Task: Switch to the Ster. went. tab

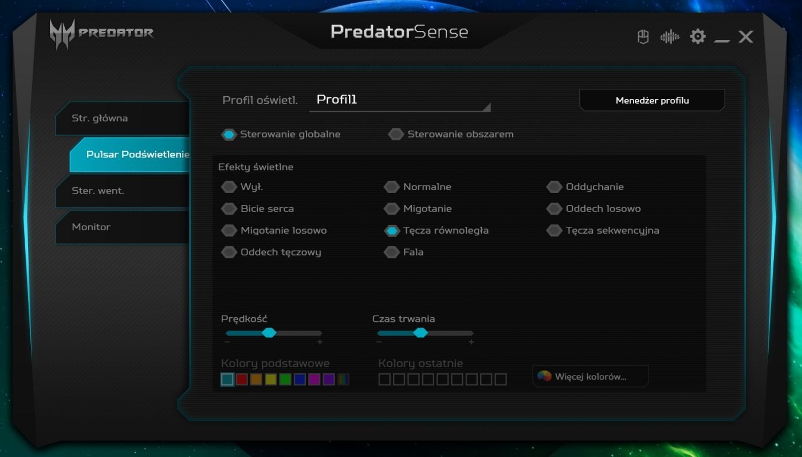Action: coord(122,191)
